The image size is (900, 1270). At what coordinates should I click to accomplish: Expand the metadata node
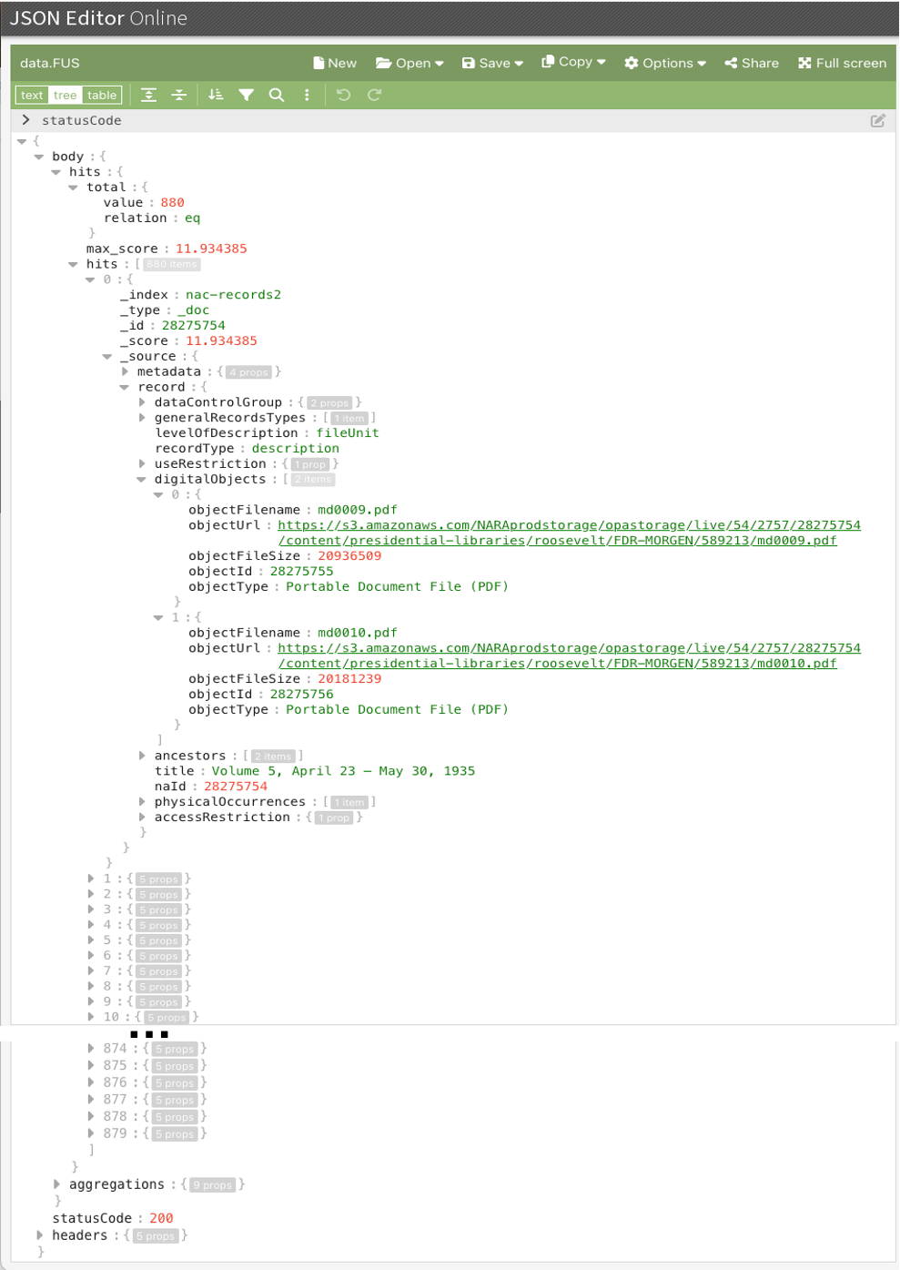point(125,371)
